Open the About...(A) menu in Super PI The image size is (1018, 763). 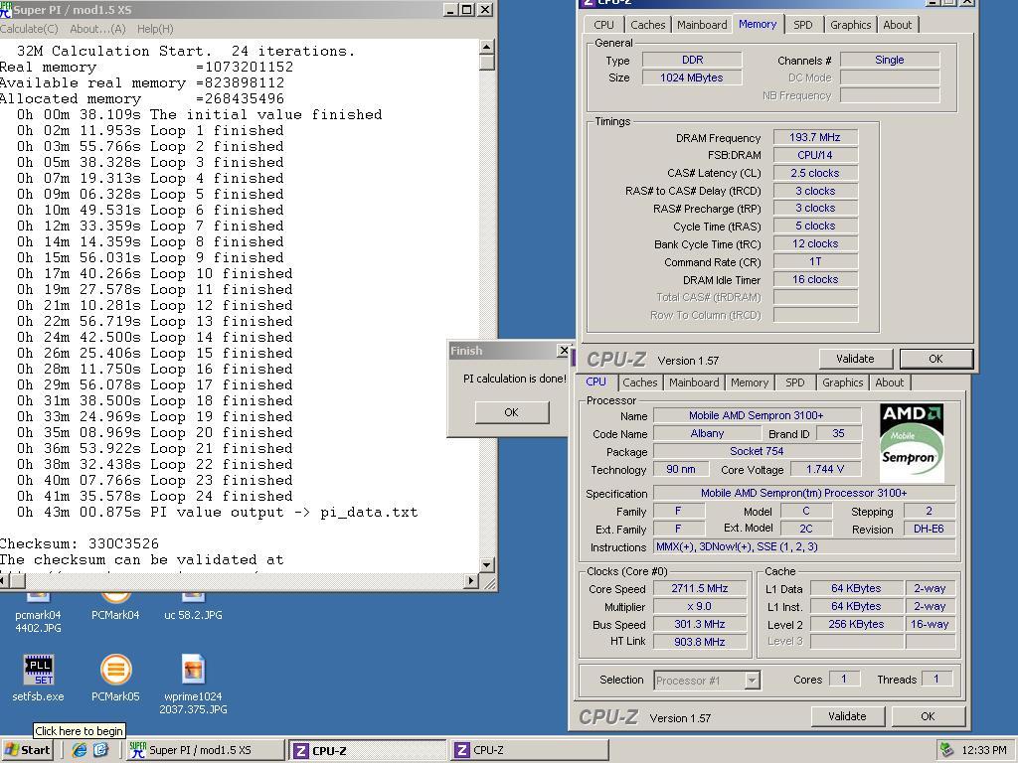97,29
